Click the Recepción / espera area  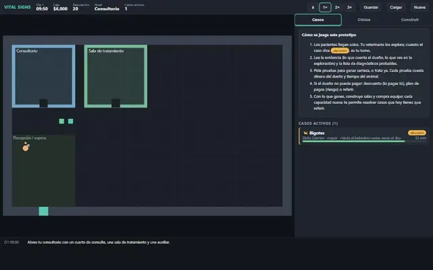(43, 170)
